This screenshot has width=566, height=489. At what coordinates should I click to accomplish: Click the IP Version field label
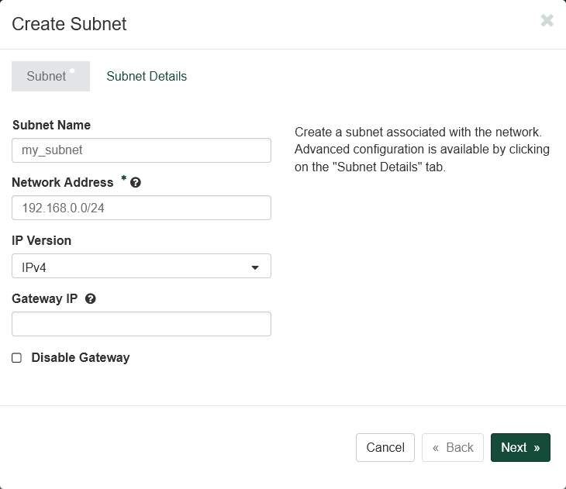click(42, 240)
